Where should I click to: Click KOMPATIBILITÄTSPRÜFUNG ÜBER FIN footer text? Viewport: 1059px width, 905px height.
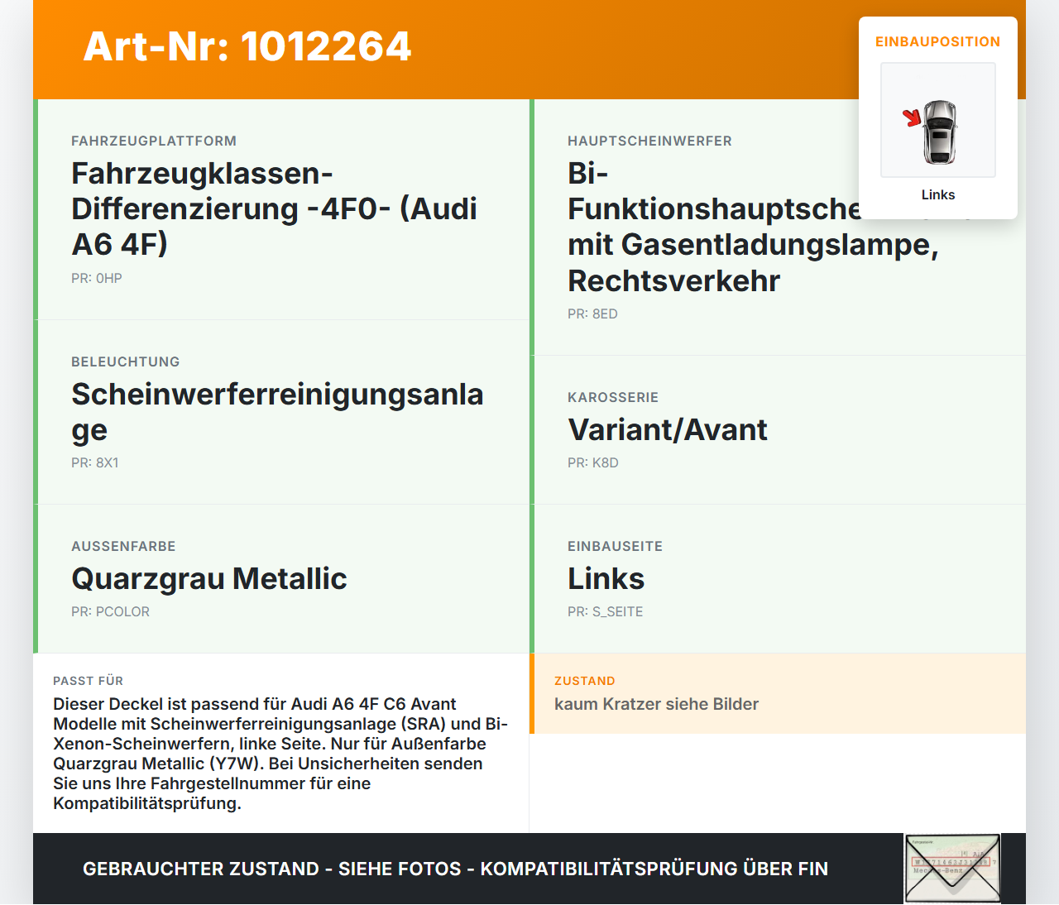click(x=654, y=869)
